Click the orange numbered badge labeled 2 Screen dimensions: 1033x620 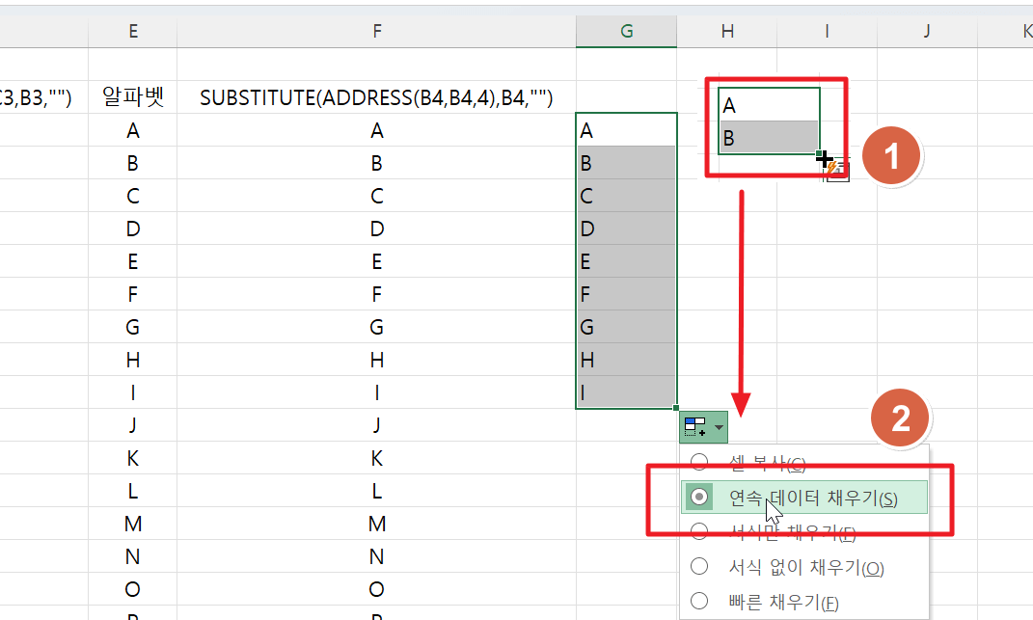900,418
